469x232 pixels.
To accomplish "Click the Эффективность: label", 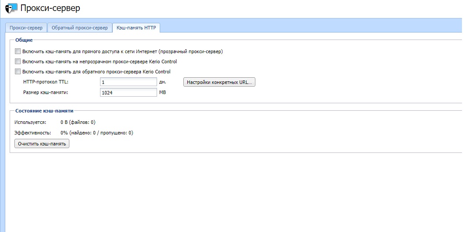I will (32, 133).
